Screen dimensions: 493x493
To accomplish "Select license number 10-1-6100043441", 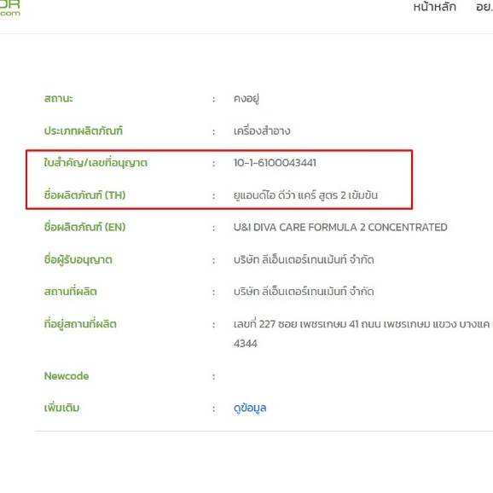I will coord(275,163).
